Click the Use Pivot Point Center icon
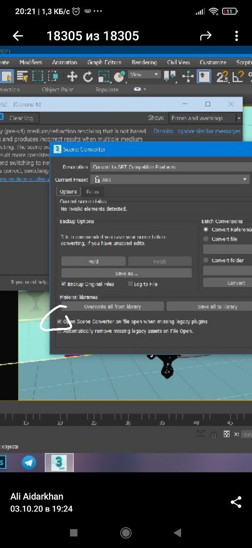252x548 pixels. point(170,77)
